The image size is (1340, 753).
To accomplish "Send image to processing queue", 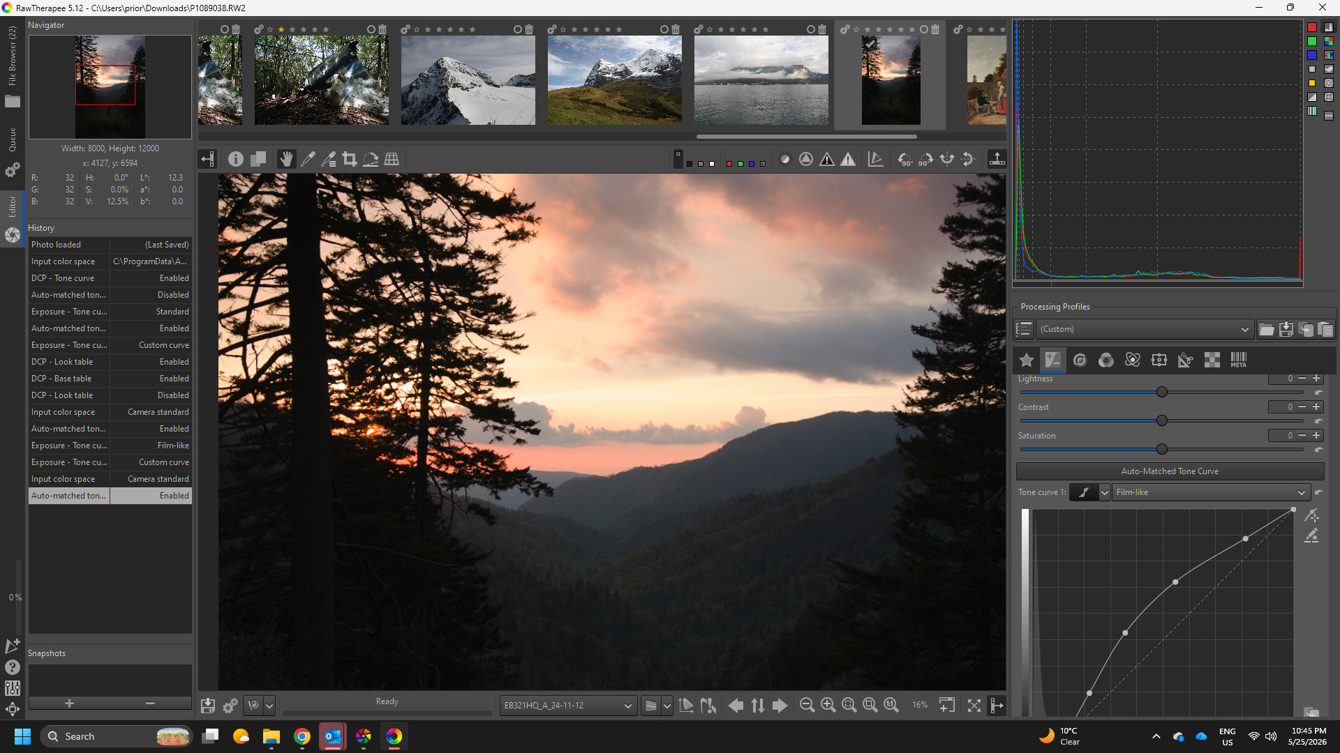I will point(230,706).
